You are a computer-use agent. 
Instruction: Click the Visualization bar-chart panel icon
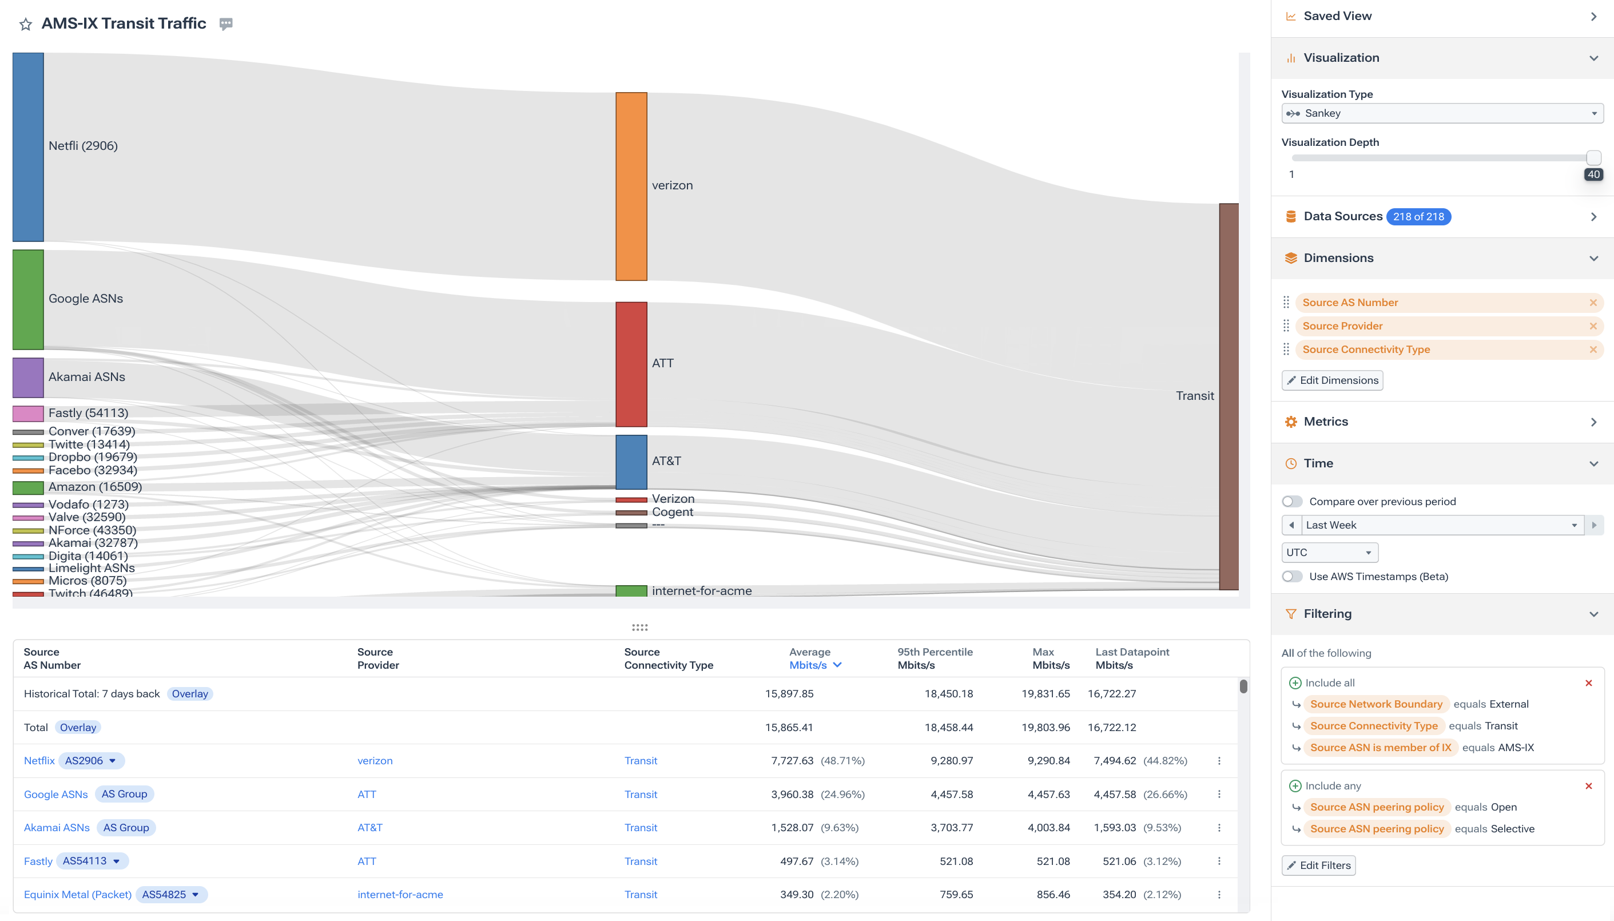[1291, 58]
